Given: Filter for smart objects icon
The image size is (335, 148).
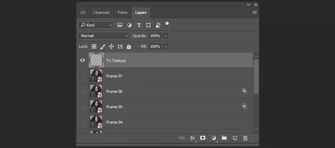Looking at the screenshot, I should [158, 25].
